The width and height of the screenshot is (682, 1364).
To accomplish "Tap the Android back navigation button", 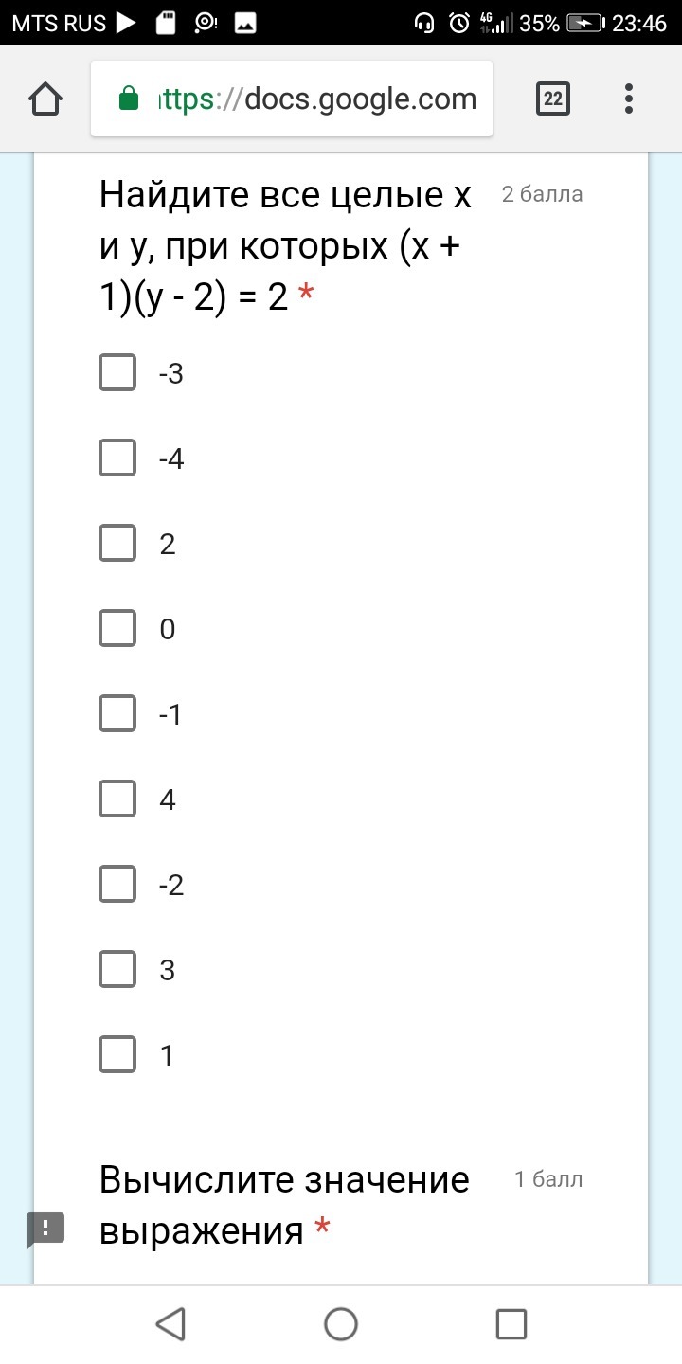I will point(170,1324).
